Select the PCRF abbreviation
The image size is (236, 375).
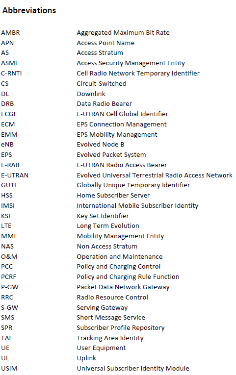pos(9,276)
